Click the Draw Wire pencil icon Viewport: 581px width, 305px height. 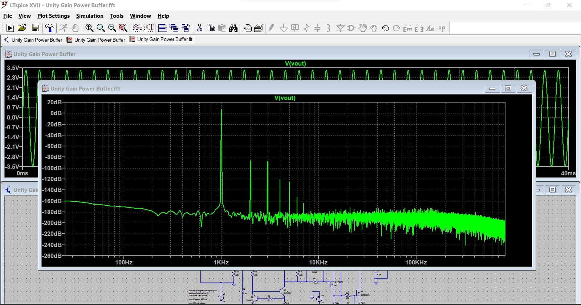click(273, 28)
